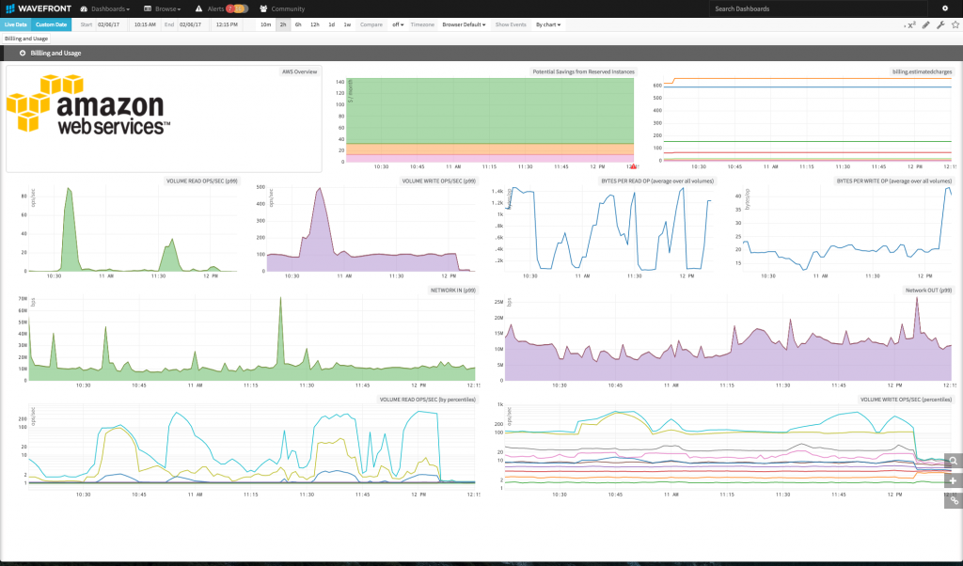Open the Browse menu
963x566 pixels.
pos(162,8)
